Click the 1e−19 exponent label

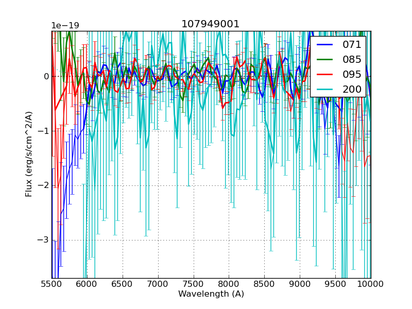tap(65, 26)
